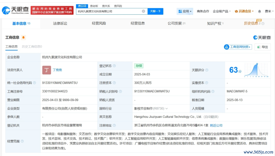Switch to the 法律诉讼 tab
275x156 pixels.
tap(60, 23)
